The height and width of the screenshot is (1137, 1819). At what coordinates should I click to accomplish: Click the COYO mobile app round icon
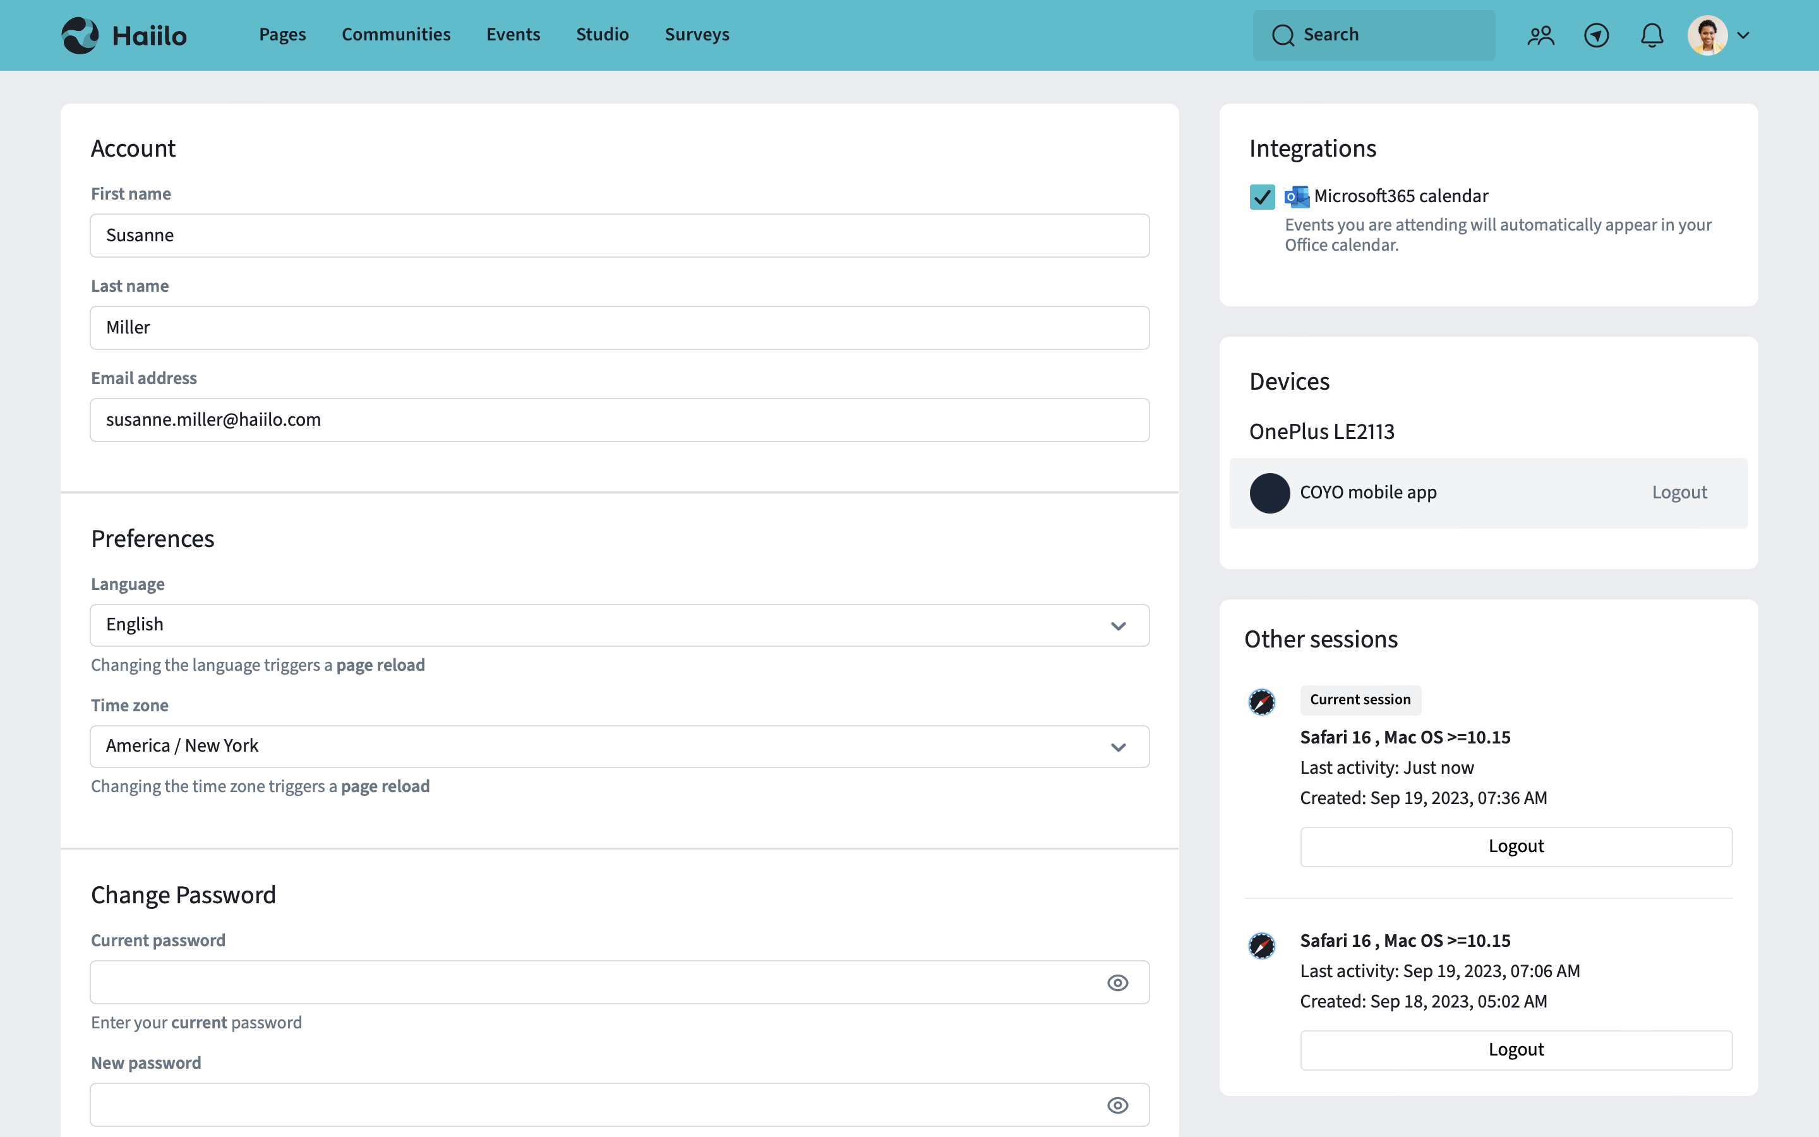point(1270,493)
